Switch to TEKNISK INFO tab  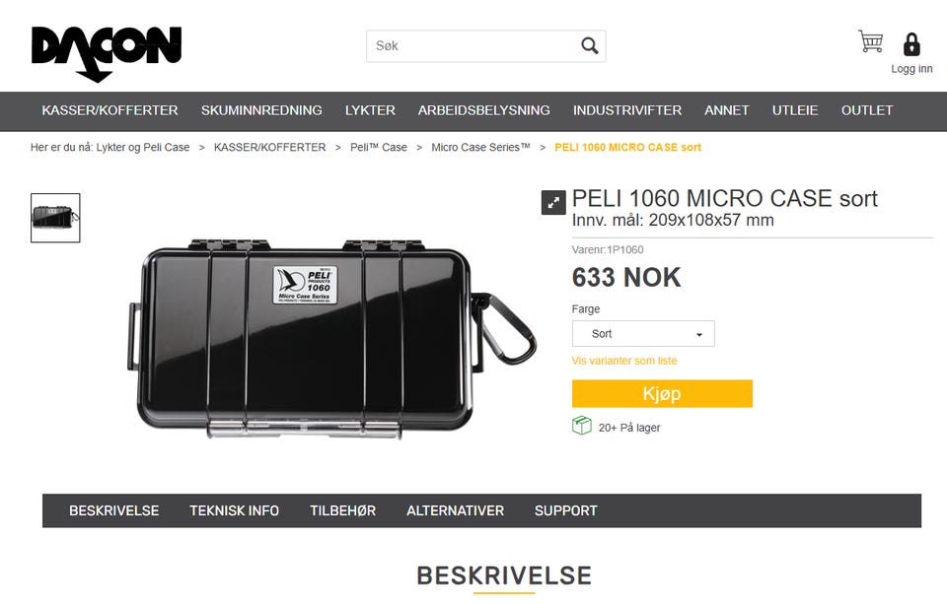tap(235, 510)
